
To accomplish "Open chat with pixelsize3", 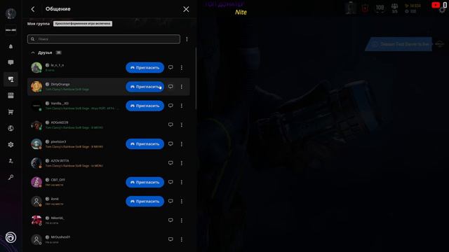I will click(x=170, y=144).
